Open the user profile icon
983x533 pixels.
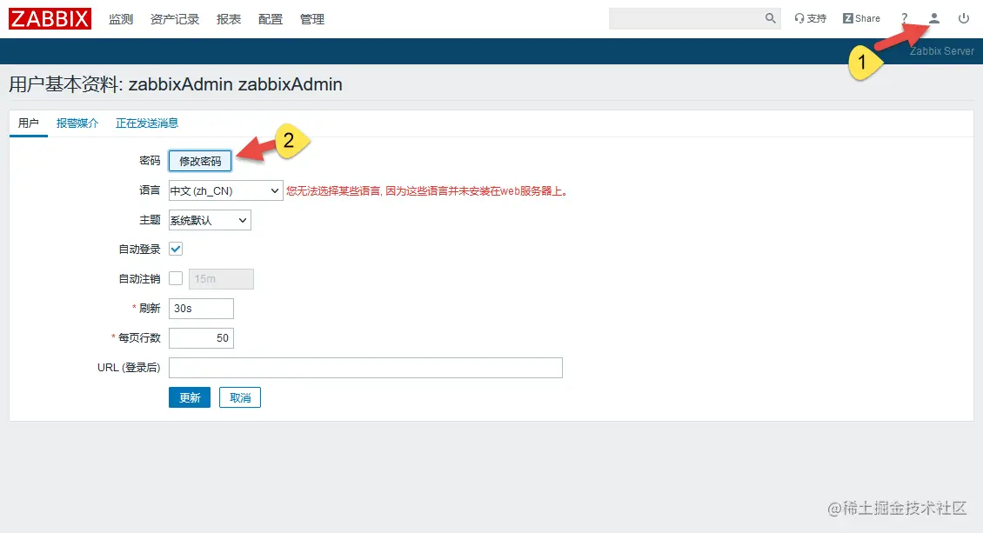point(933,17)
